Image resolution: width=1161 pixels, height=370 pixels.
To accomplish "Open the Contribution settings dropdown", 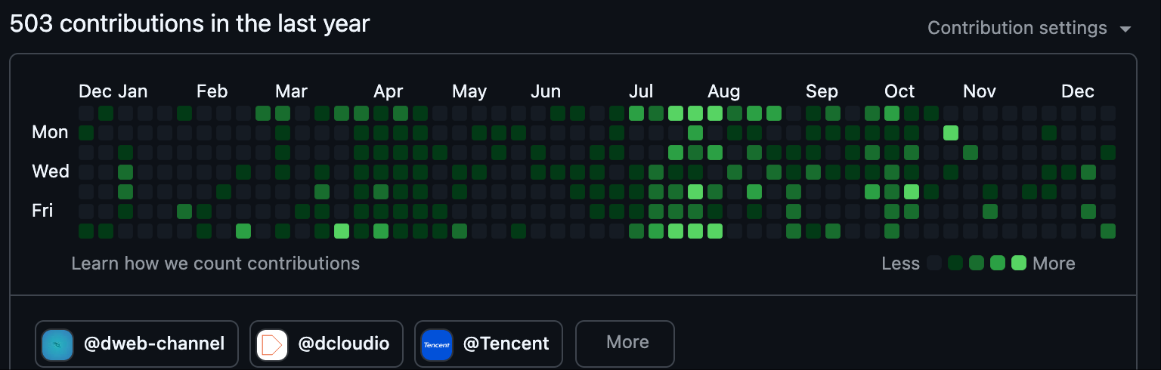I will [x=1029, y=28].
